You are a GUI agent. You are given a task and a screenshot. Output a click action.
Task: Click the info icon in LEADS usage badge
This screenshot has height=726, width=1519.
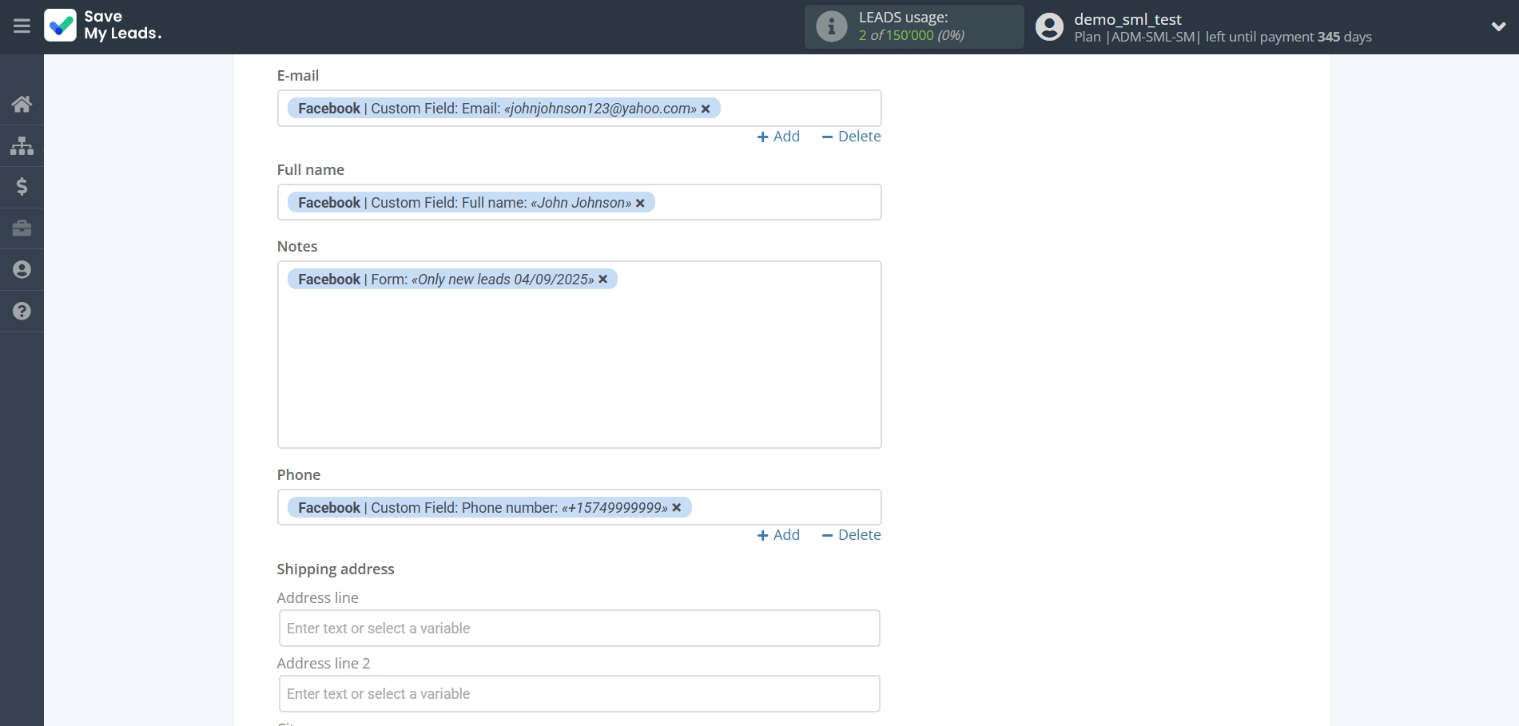831,26
